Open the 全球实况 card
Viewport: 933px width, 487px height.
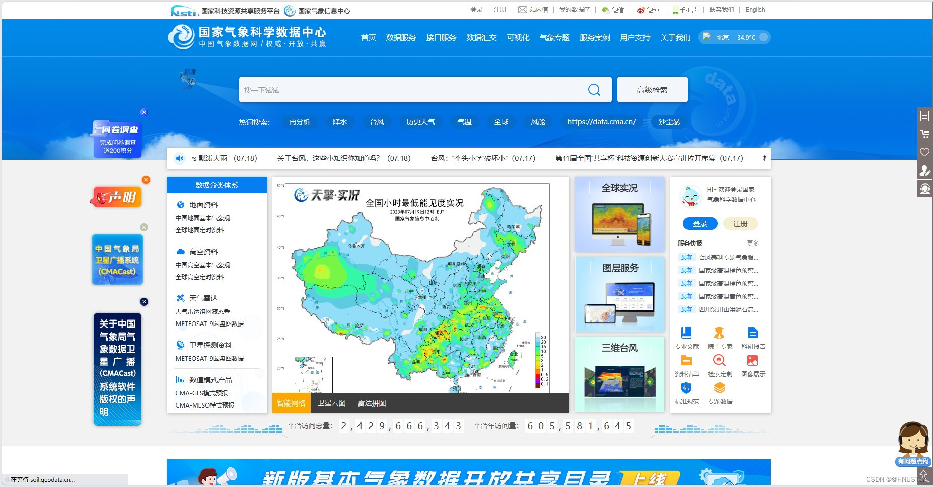(x=619, y=214)
